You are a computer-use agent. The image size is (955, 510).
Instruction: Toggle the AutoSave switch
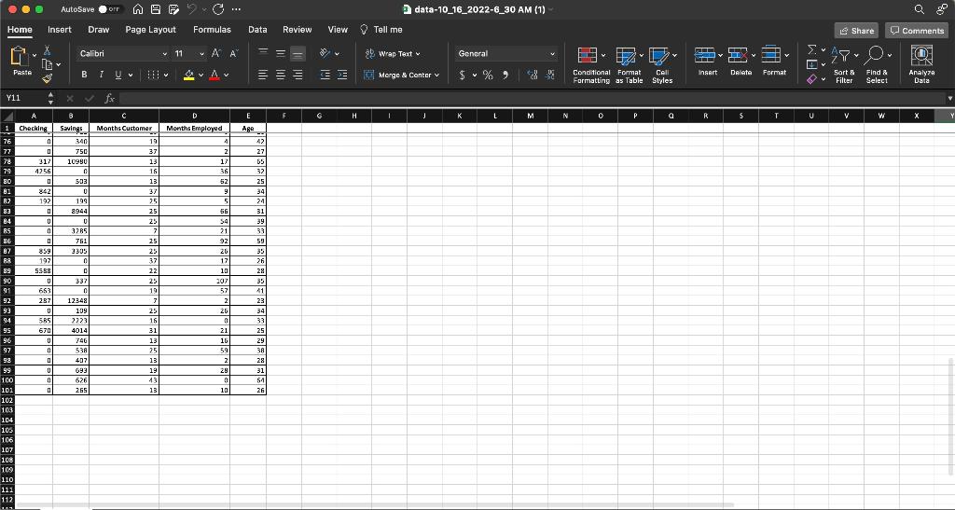[110, 9]
